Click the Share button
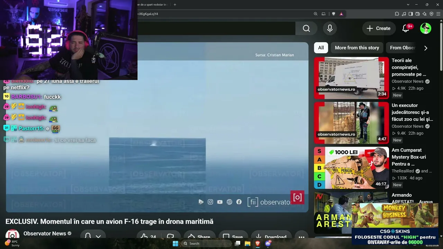The image size is (443, 249). (x=199, y=237)
